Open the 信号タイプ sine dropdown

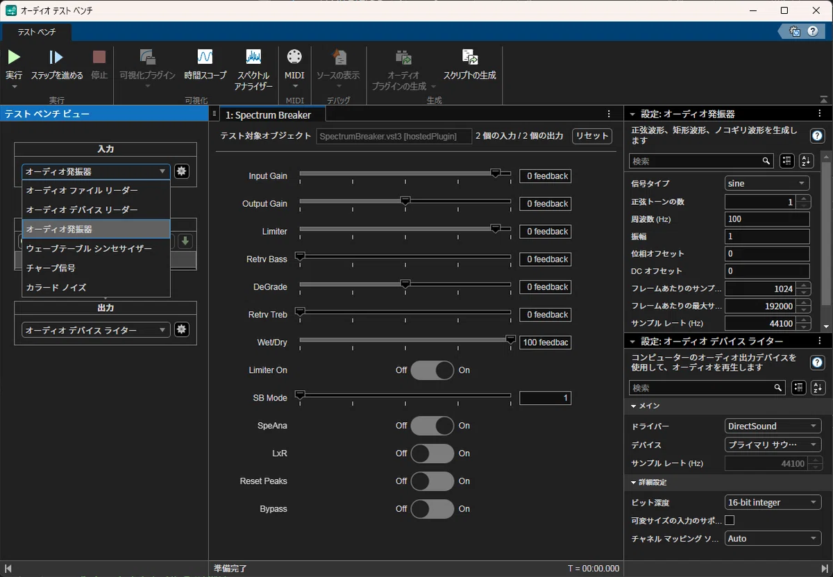click(x=767, y=183)
